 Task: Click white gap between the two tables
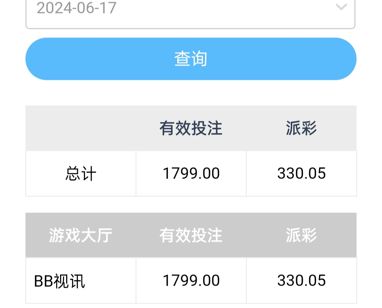(x=191, y=204)
